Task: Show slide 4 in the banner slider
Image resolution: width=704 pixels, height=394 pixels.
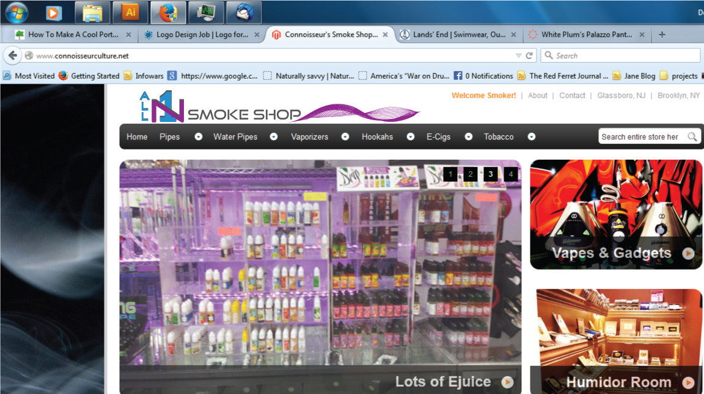Action: pyautogui.click(x=510, y=174)
